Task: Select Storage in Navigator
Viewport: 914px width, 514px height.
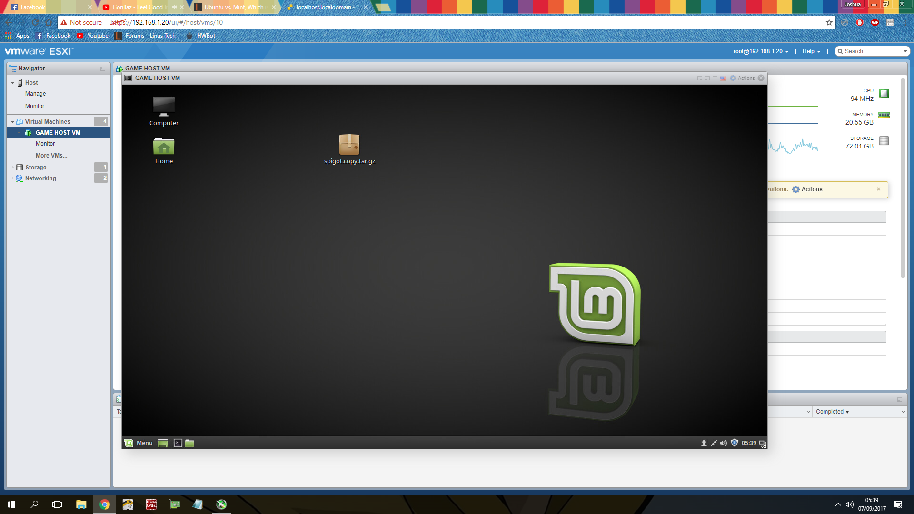Action: (x=36, y=168)
